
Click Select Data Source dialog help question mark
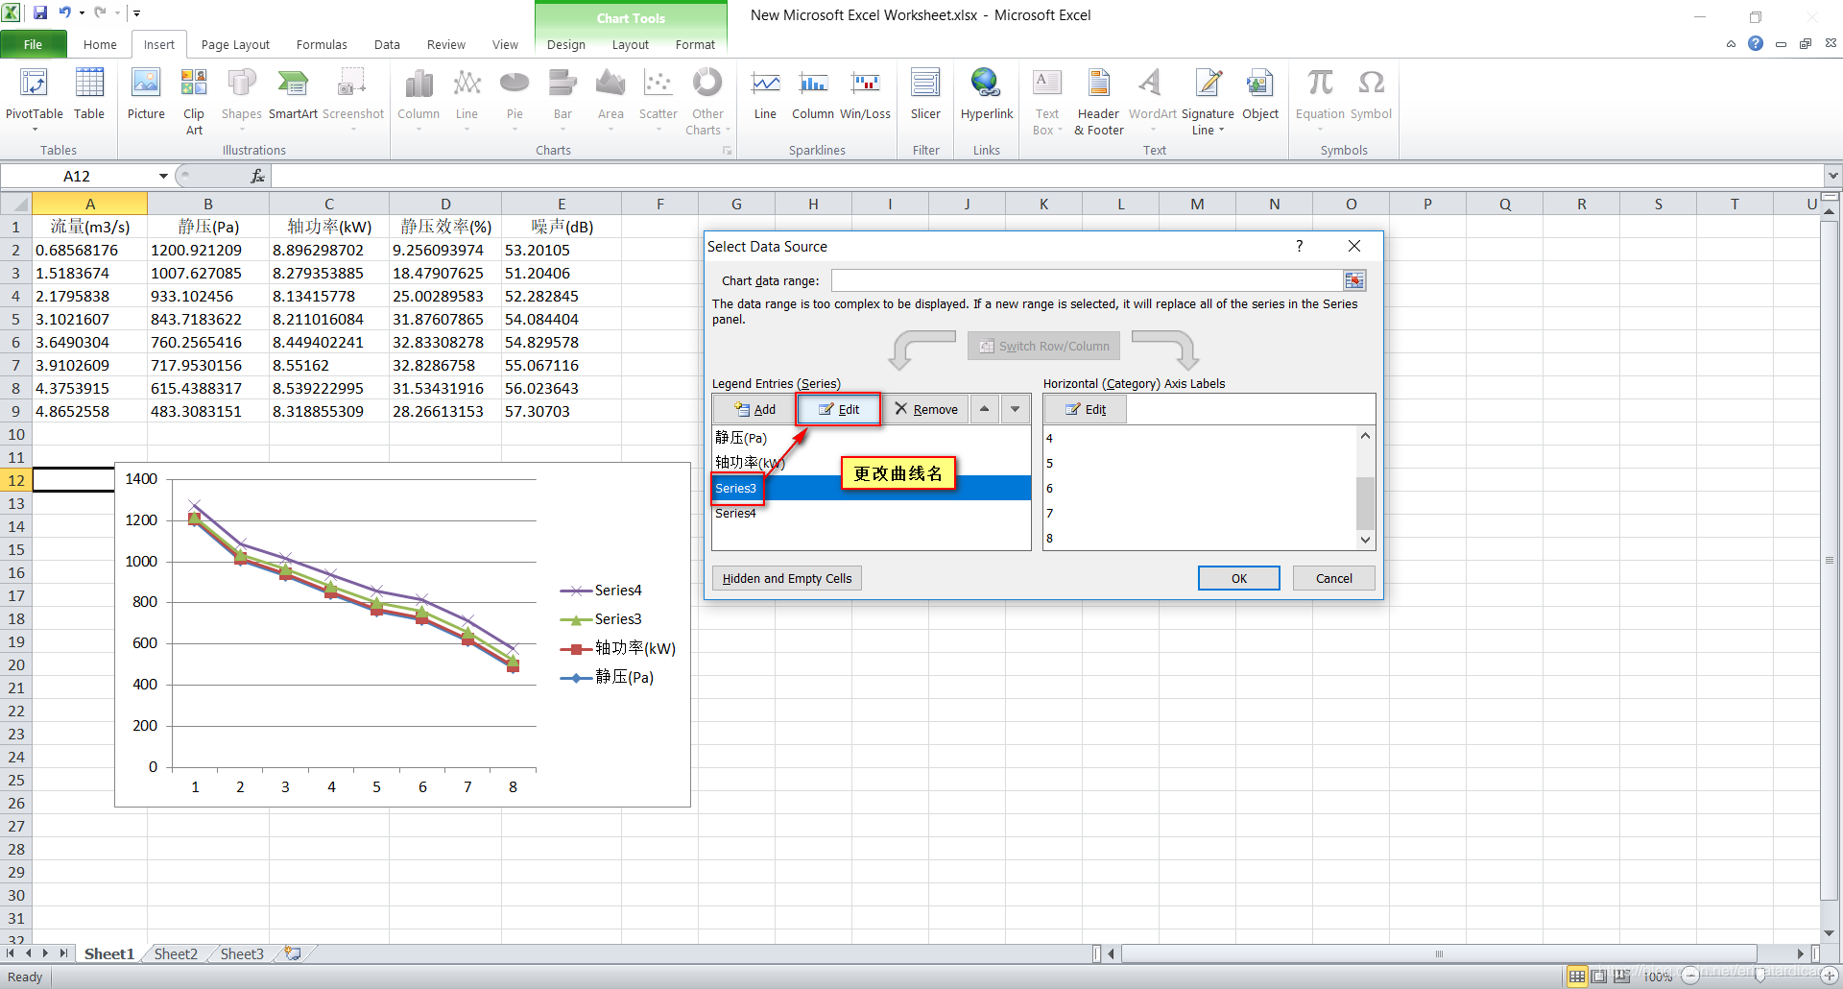coord(1300,246)
